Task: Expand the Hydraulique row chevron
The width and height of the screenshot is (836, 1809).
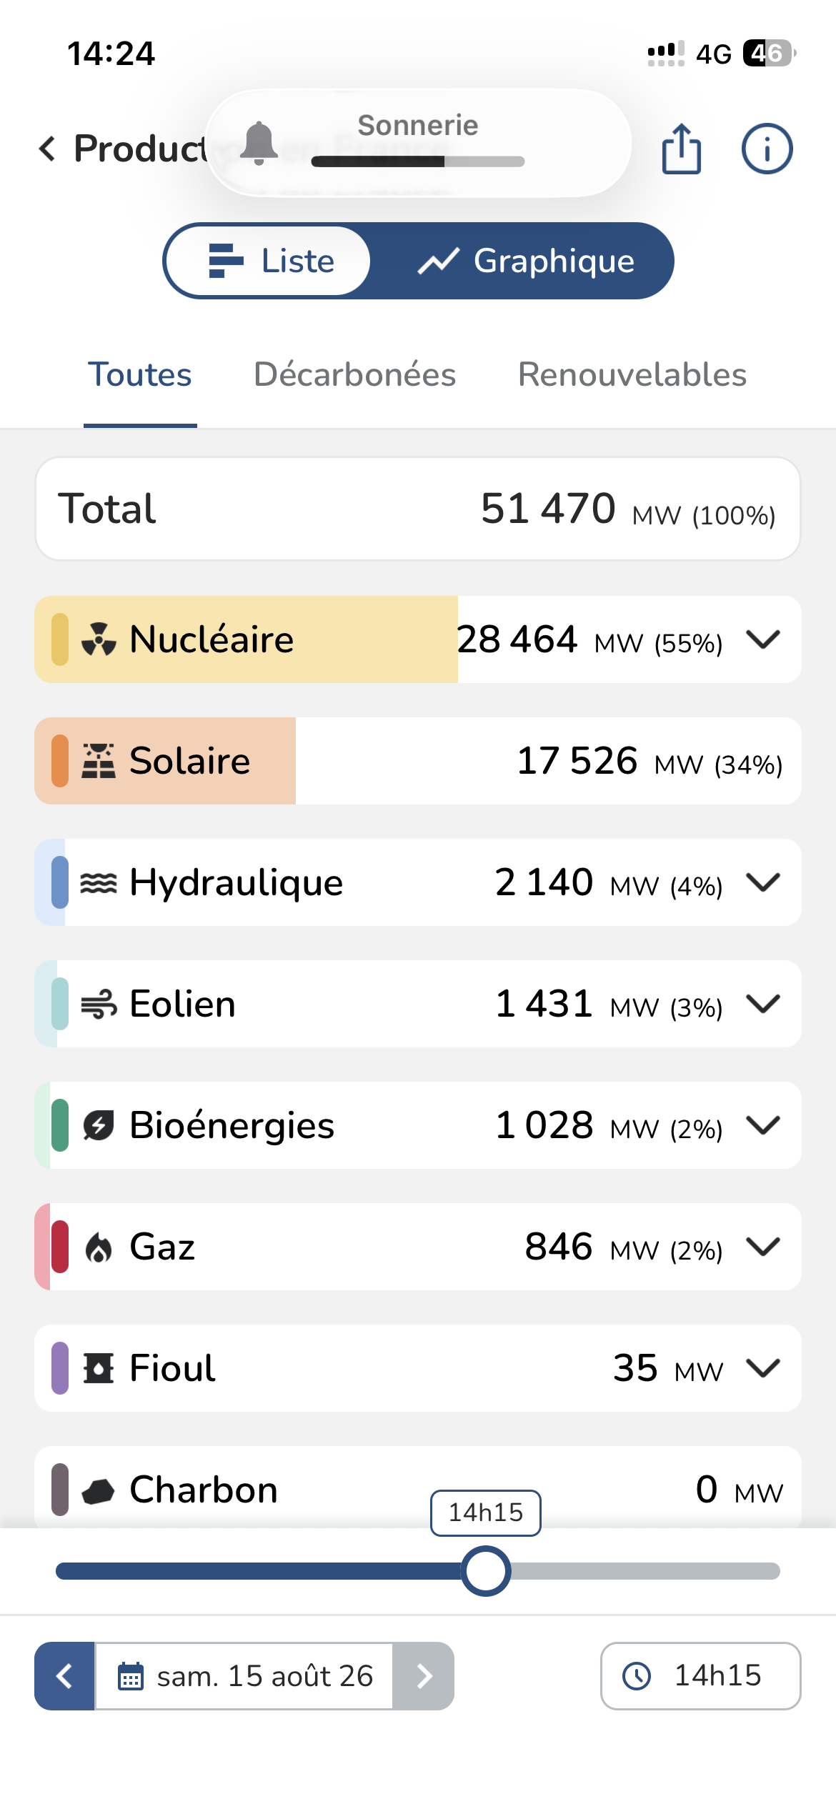Action: 763,882
